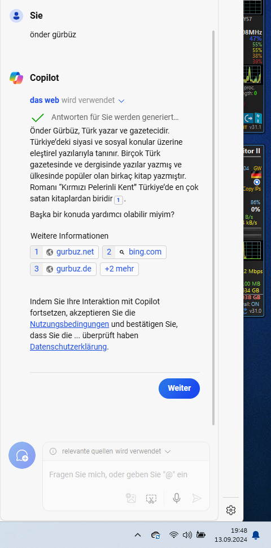271x548 pixels.
Task: Click the 'önder gürbüz' message text
Action: pyautogui.click(x=53, y=34)
